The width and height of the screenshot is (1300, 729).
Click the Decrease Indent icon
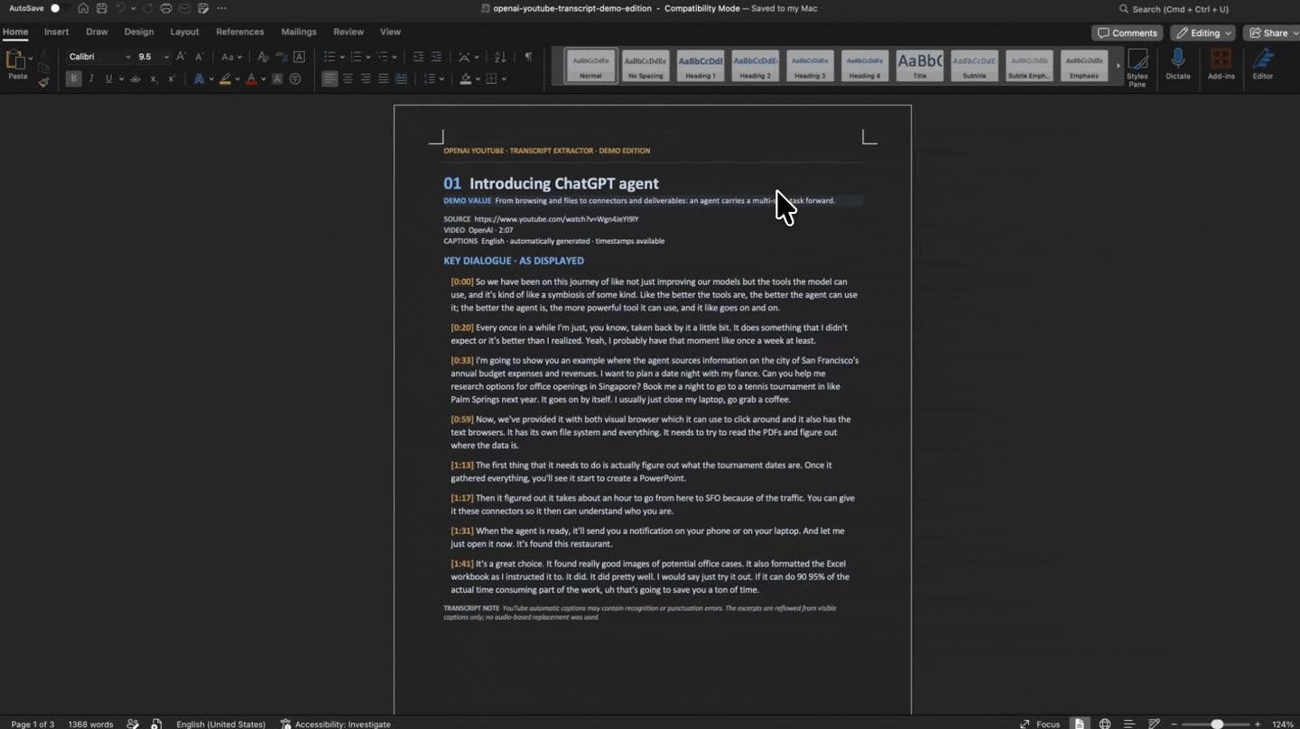(x=418, y=57)
